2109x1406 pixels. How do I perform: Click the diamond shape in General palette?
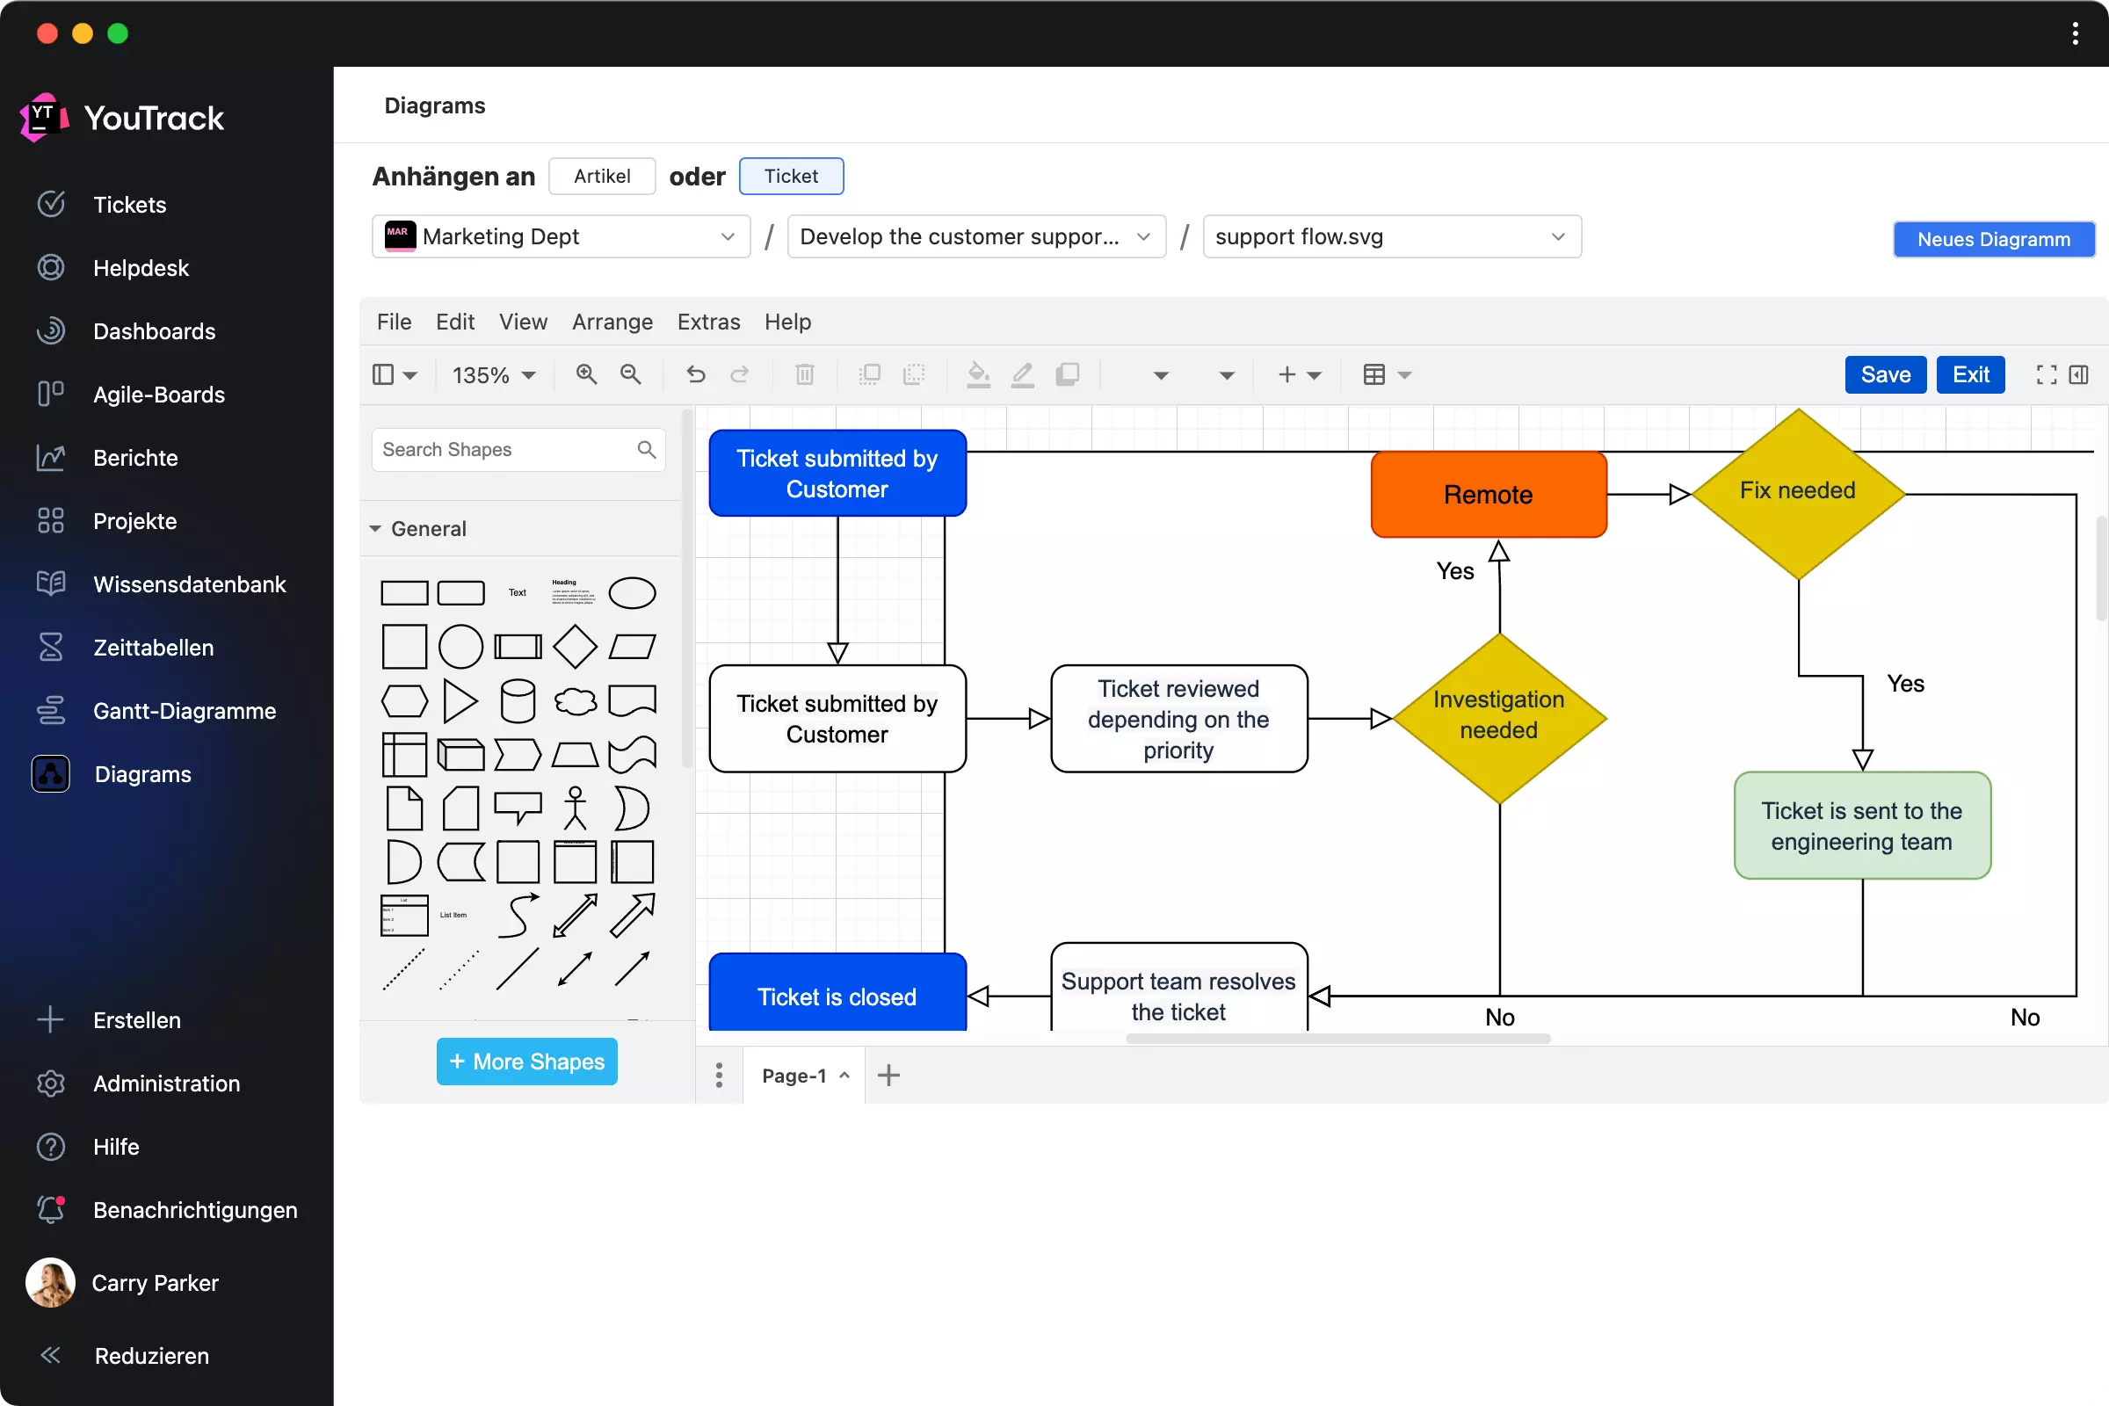(x=575, y=647)
